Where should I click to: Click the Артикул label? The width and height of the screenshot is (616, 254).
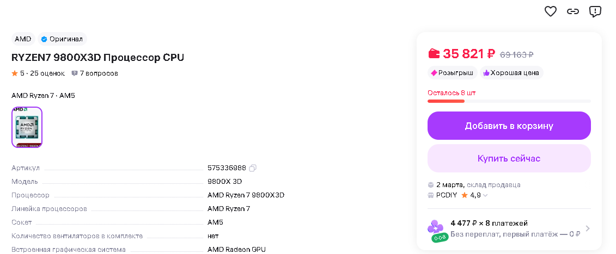click(x=26, y=168)
